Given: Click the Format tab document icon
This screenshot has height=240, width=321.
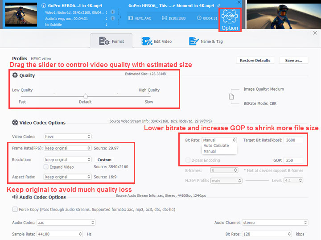Looking at the screenshot, I should [x=104, y=41].
